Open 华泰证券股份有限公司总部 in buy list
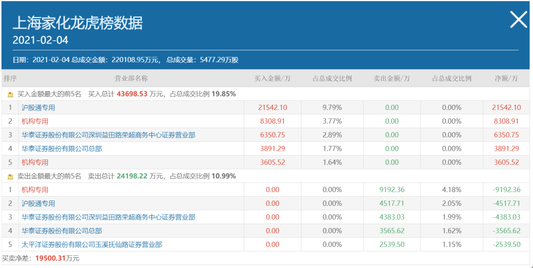This screenshot has width=533, height=268. [x=62, y=149]
